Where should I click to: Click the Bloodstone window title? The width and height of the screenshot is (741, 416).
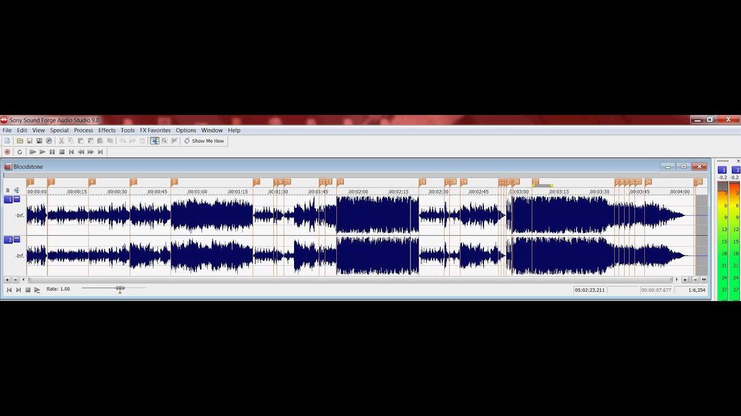click(x=28, y=167)
